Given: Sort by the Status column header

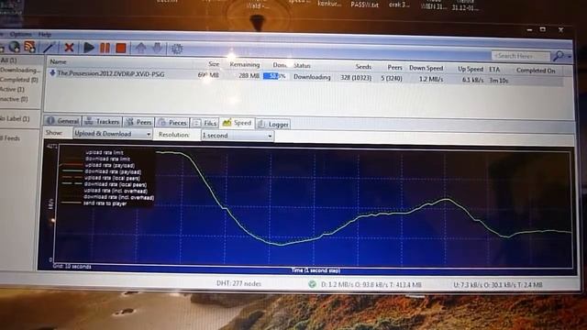Looking at the screenshot, I should 302,65.
